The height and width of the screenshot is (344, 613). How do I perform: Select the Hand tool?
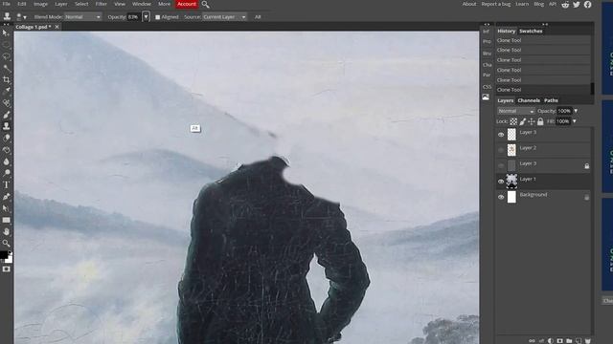[6, 231]
